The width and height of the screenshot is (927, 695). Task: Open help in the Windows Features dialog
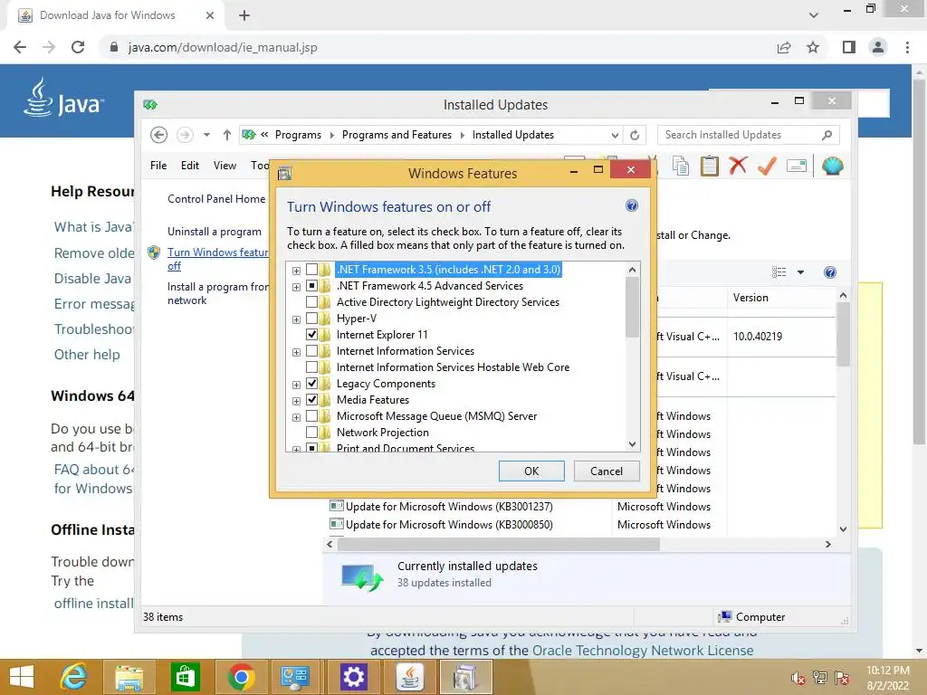(x=631, y=205)
